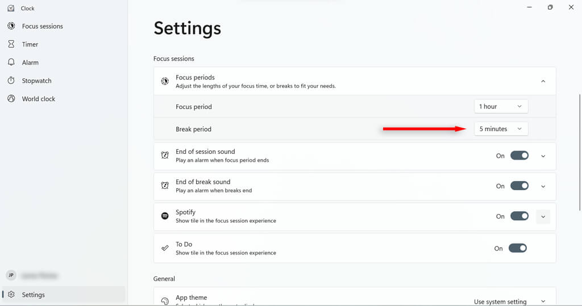Toggle the Spotify tile switch off
582x306 pixels.
[519, 216]
